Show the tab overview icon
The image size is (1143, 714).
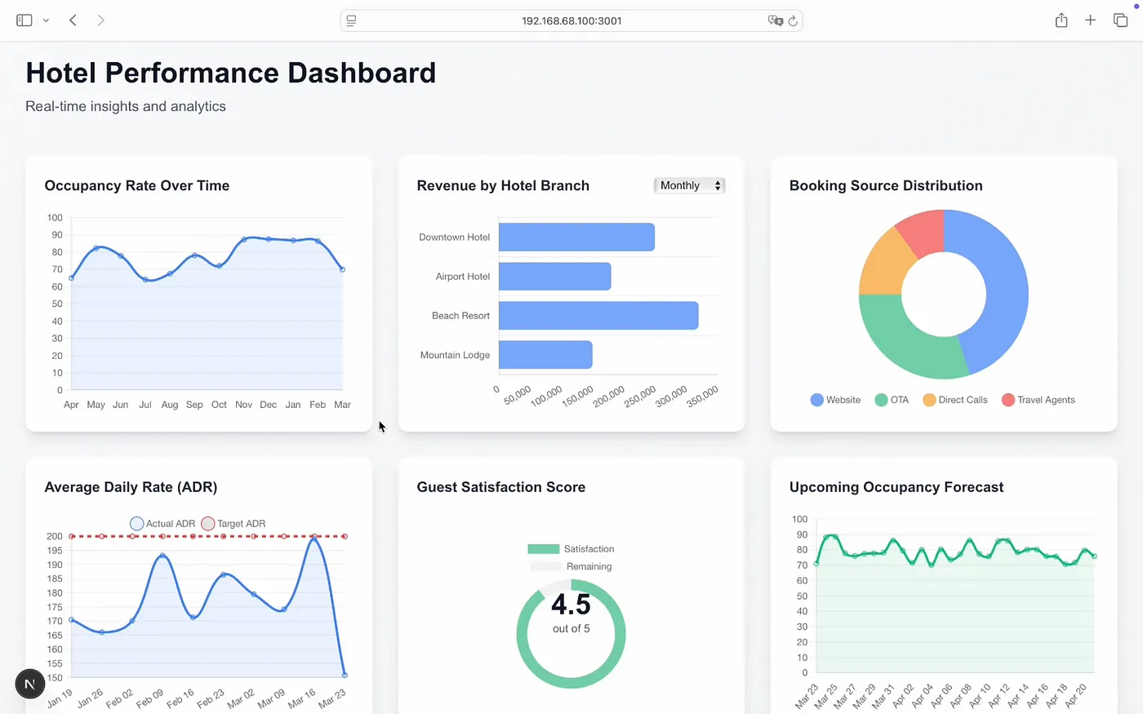[1120, 20]
